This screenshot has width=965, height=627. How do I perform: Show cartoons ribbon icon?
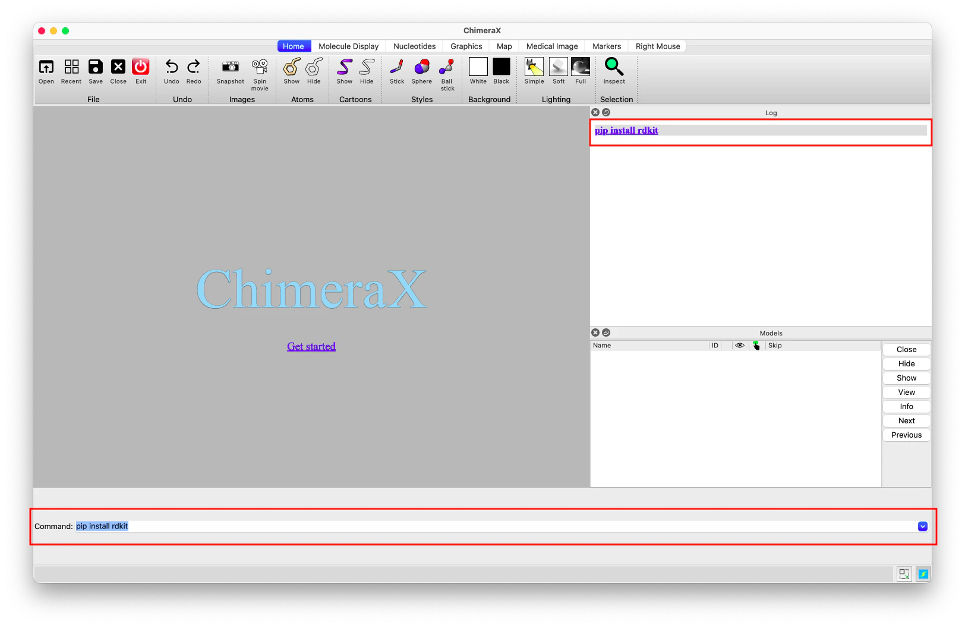345,66
